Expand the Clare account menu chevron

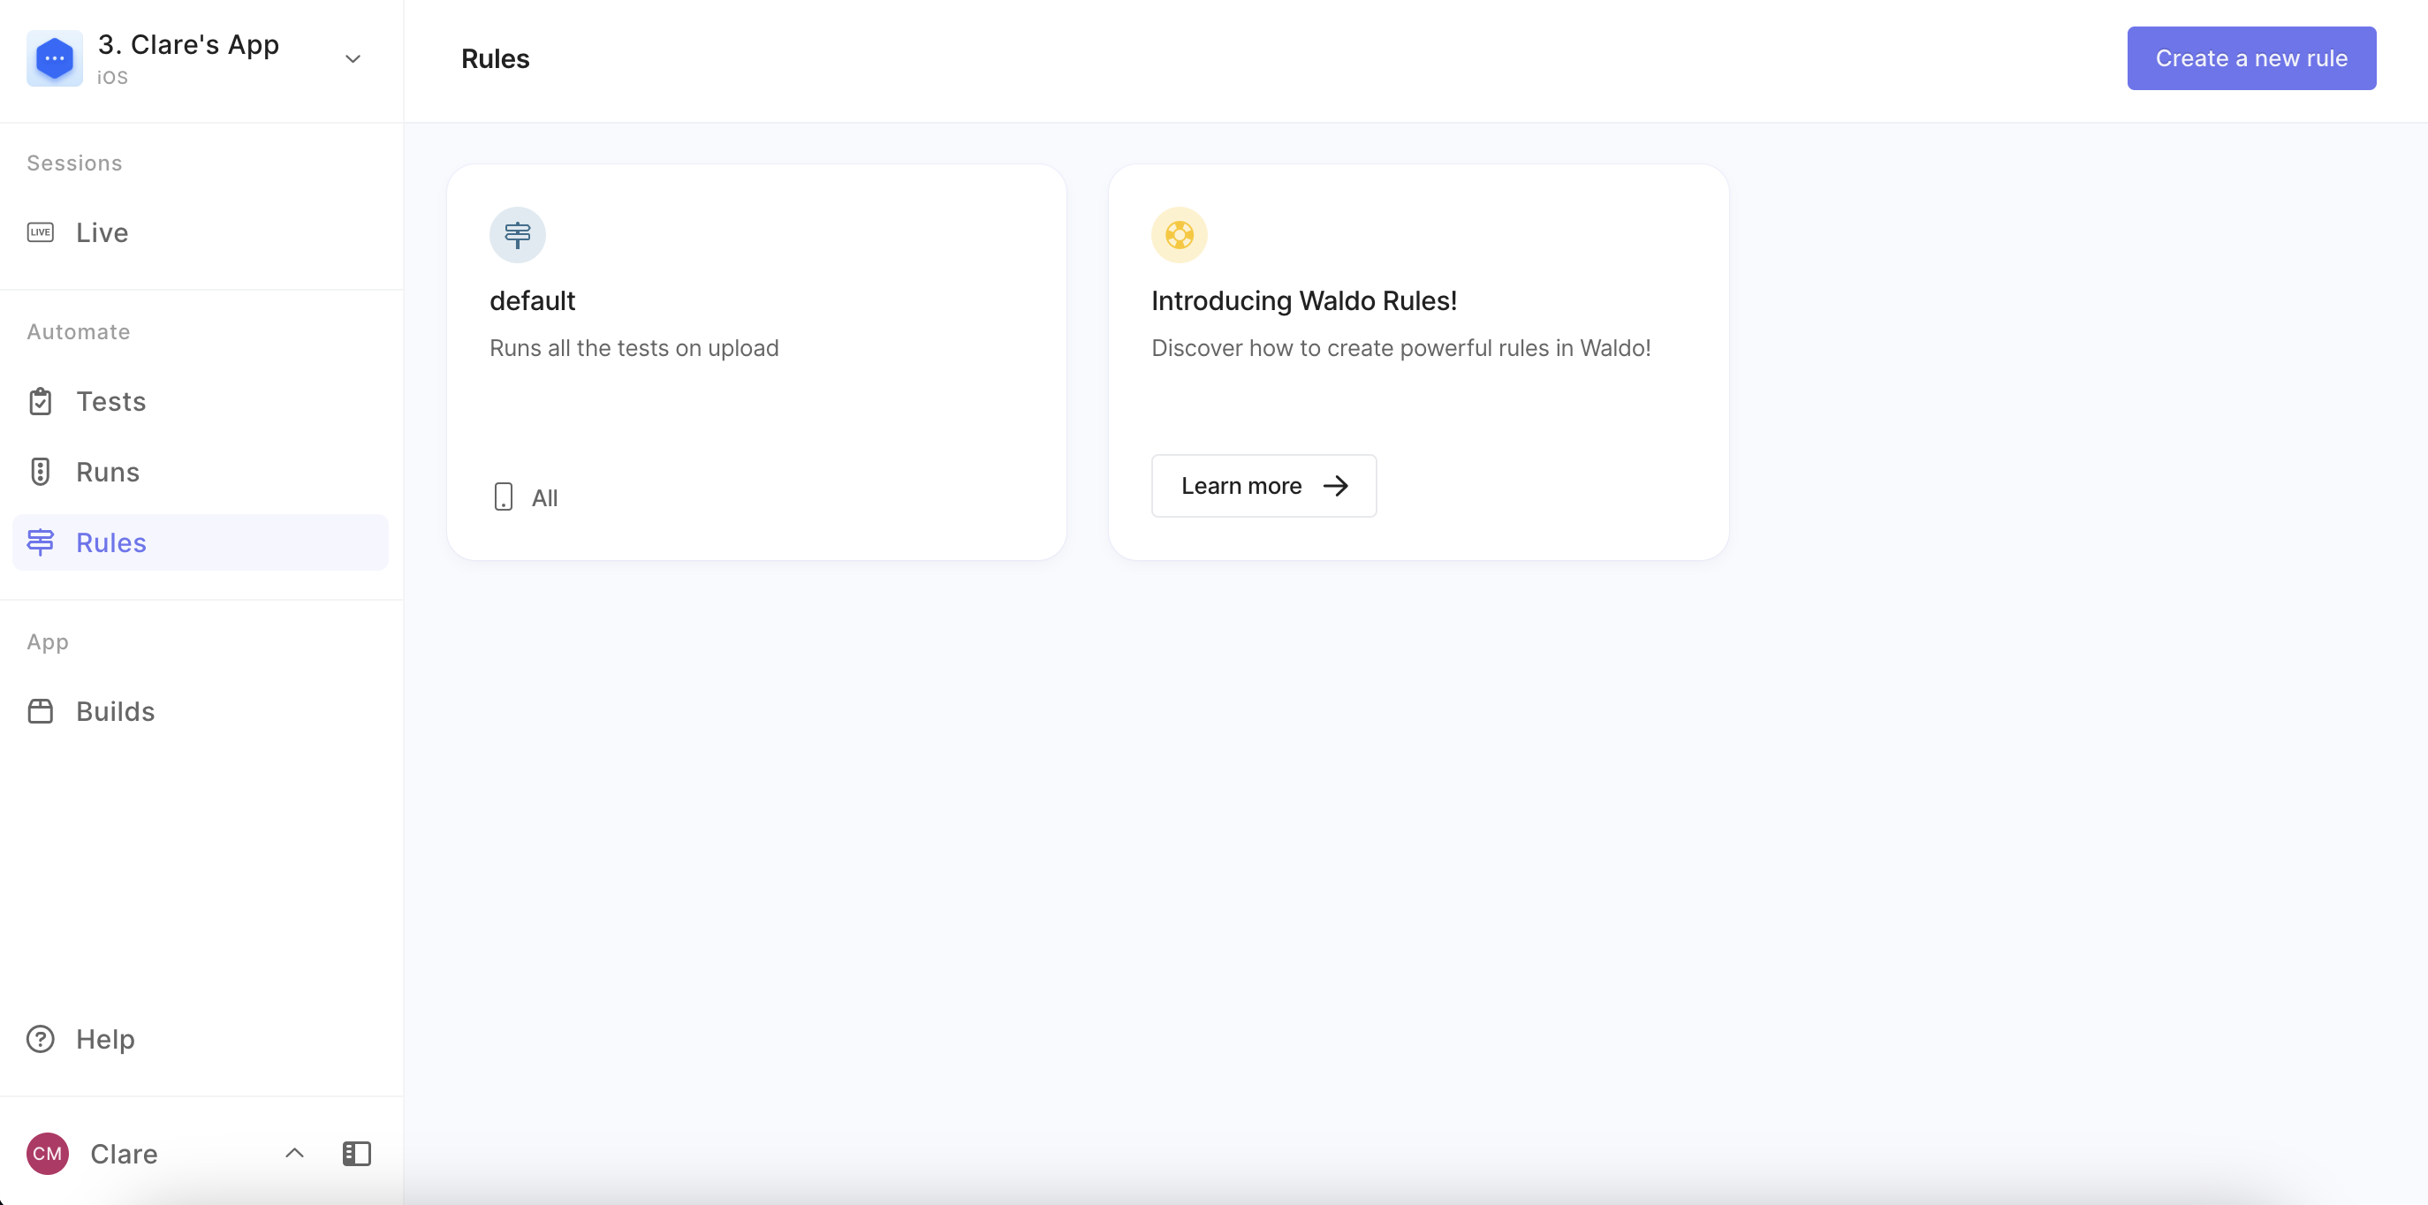[294, 1153]
